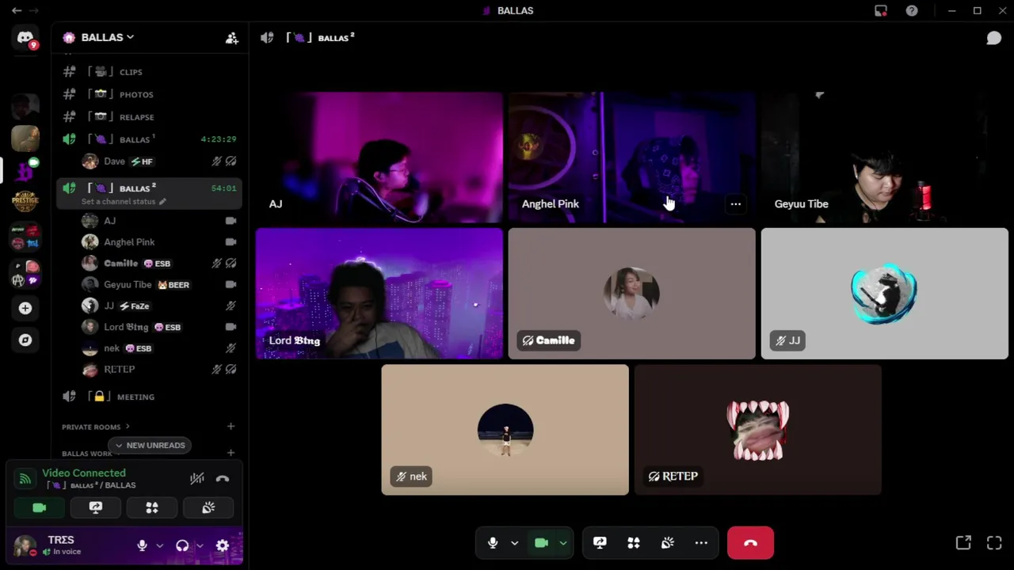Open camera options arrow in call bar
This screenshot has width=1014, height=570.
(563, 543)
